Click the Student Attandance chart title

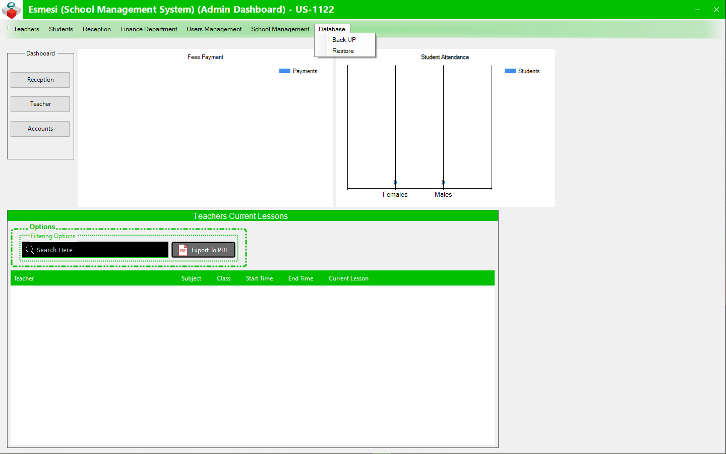point(445,57)
